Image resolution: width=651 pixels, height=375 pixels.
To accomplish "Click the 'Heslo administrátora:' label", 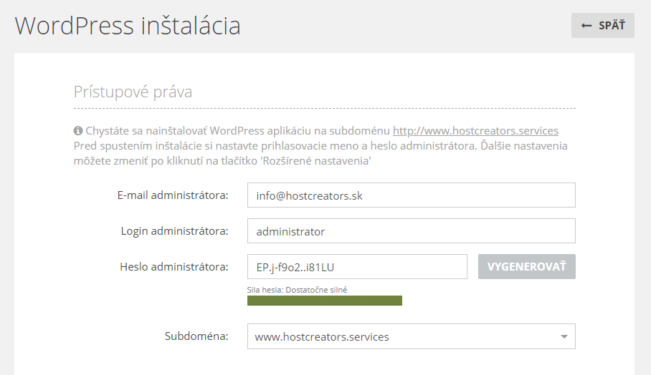I will click(174, 267).
